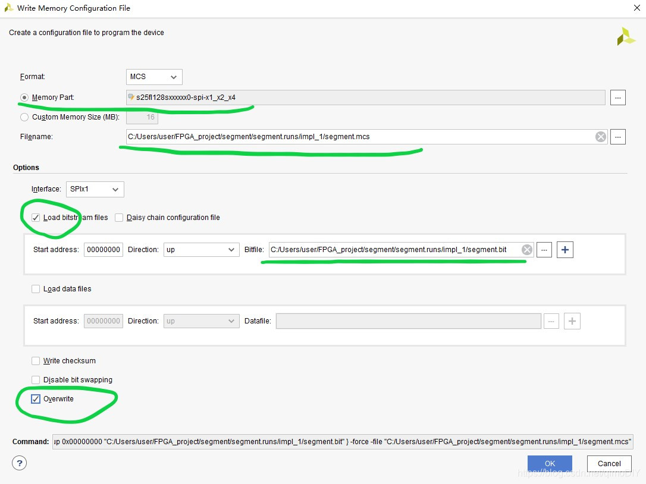Enable Daisy chain configuration file
The width and height of the screenshot is (646, 484).
119,218
